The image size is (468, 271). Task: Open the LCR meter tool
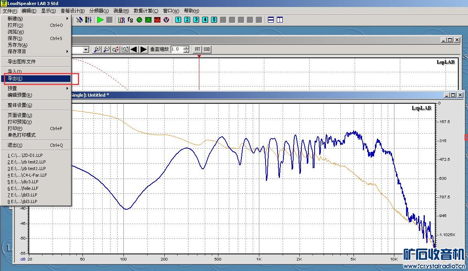121,19
